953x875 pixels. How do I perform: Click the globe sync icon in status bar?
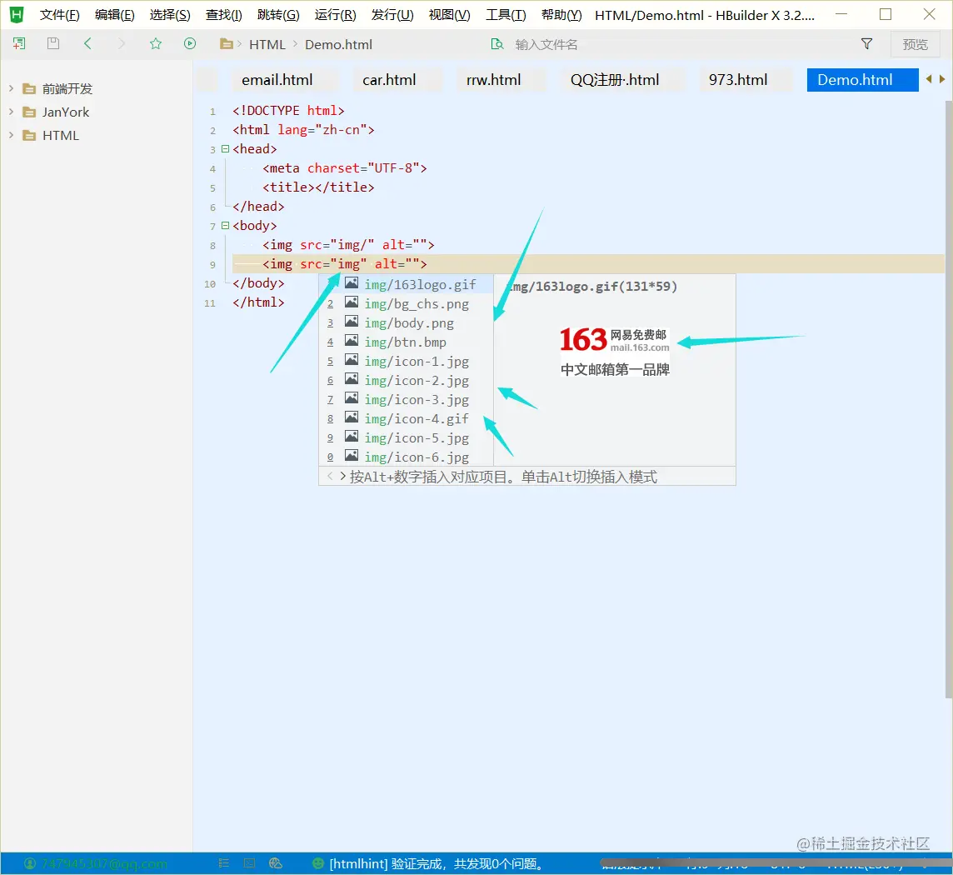(276, 863)
